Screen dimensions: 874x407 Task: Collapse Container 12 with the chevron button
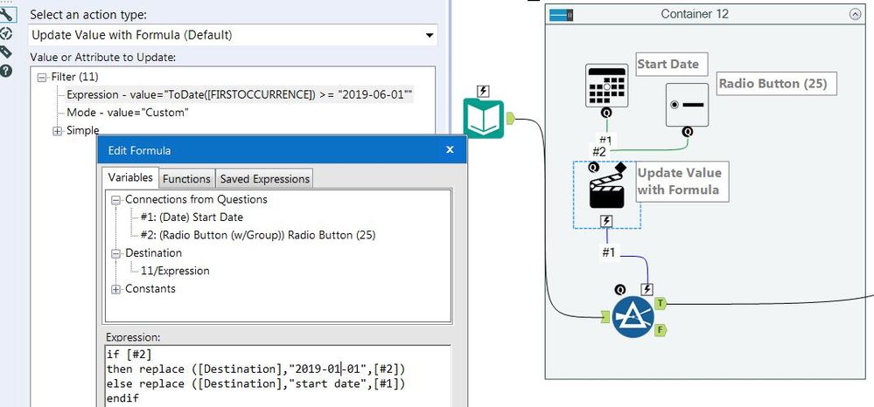tap(855, 15)
